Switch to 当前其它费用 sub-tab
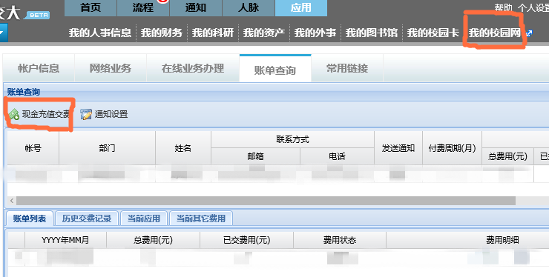549x277 pixels. coord(200,218)
